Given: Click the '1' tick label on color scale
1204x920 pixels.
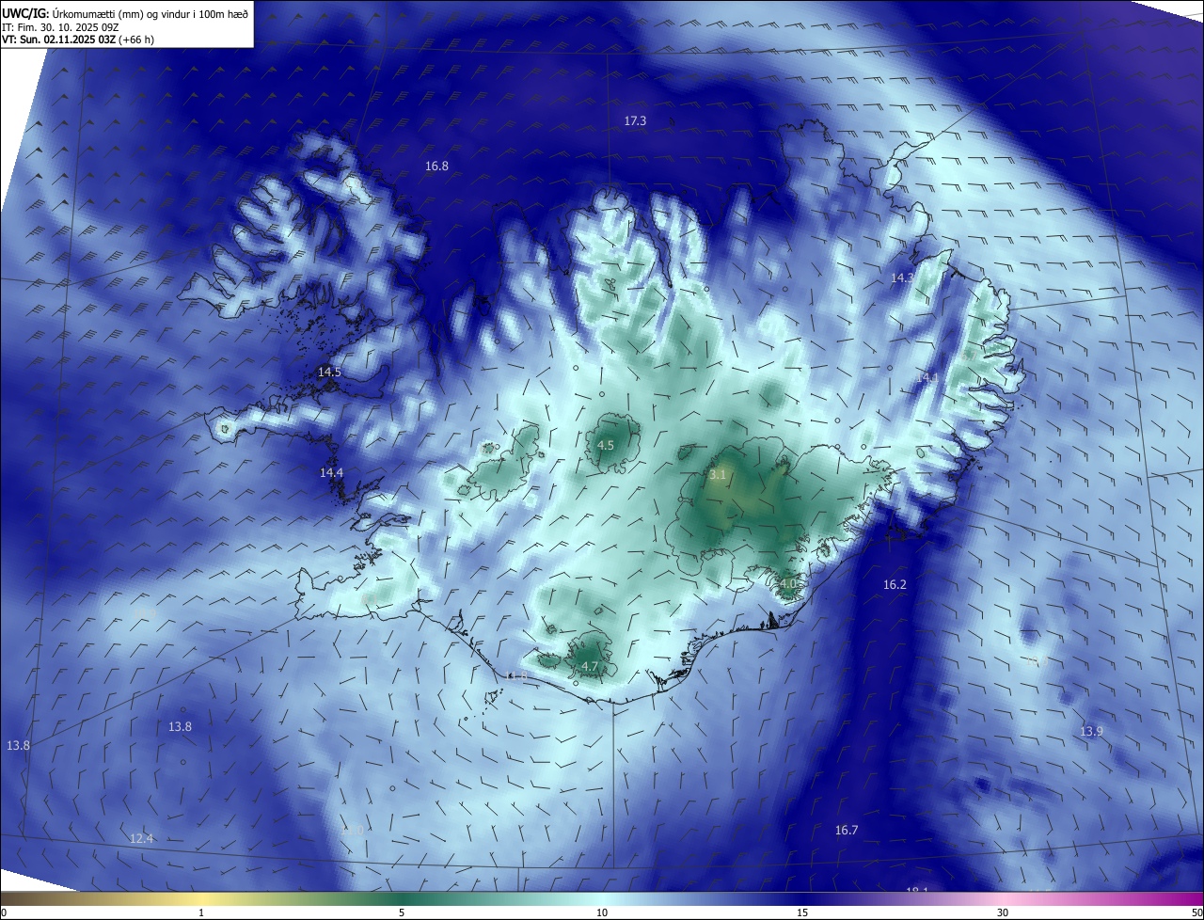Looking at the screenshot, I should [x=201, y=912].
